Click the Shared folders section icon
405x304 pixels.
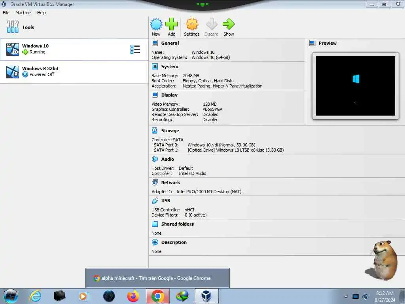click(155, 224)
